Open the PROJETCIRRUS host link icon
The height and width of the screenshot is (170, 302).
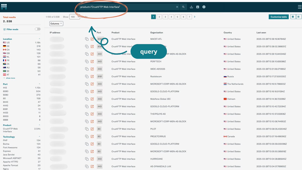(92, 137)
